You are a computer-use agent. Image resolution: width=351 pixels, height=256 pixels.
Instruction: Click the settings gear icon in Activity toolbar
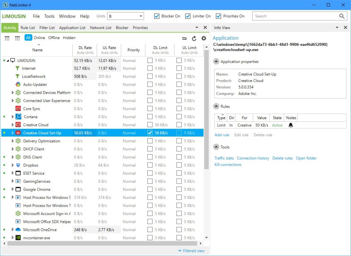click(204, 38)
